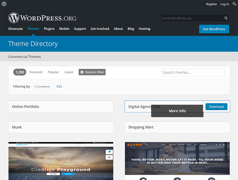Submit search with header magnifier icon
This screenshot has width=238, height=180.
click(x=226, y=18)
